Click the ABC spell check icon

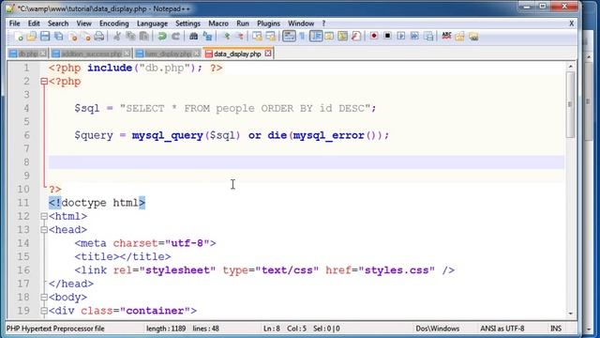[446, 37]
